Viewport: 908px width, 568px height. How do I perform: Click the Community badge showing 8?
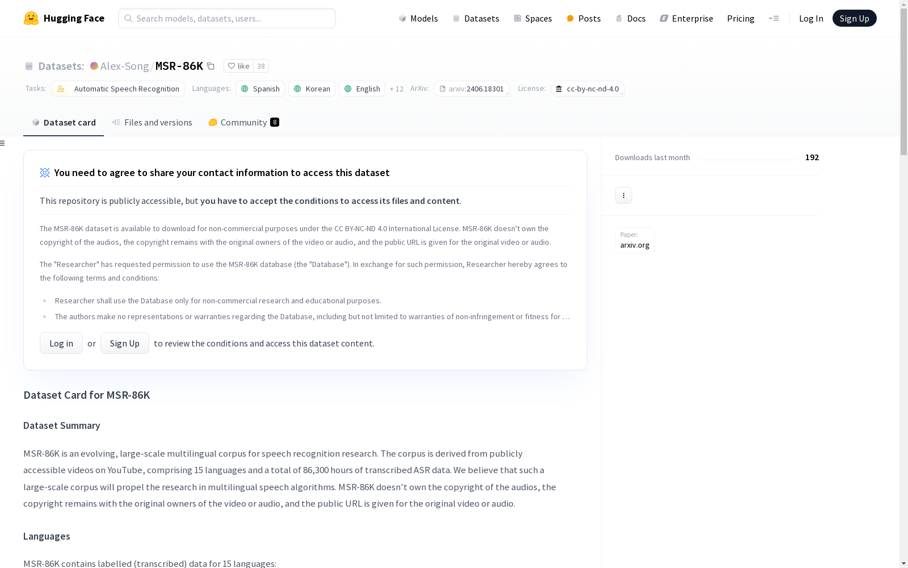pos(275,122)
